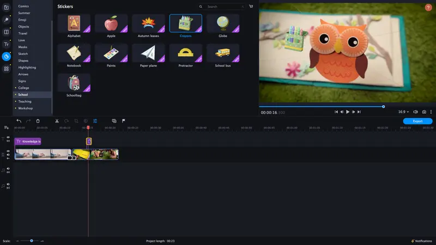436x245 pixels.
Task: Click the Undo arrow in timeline toolbar
Action: (x=19, y=121)
